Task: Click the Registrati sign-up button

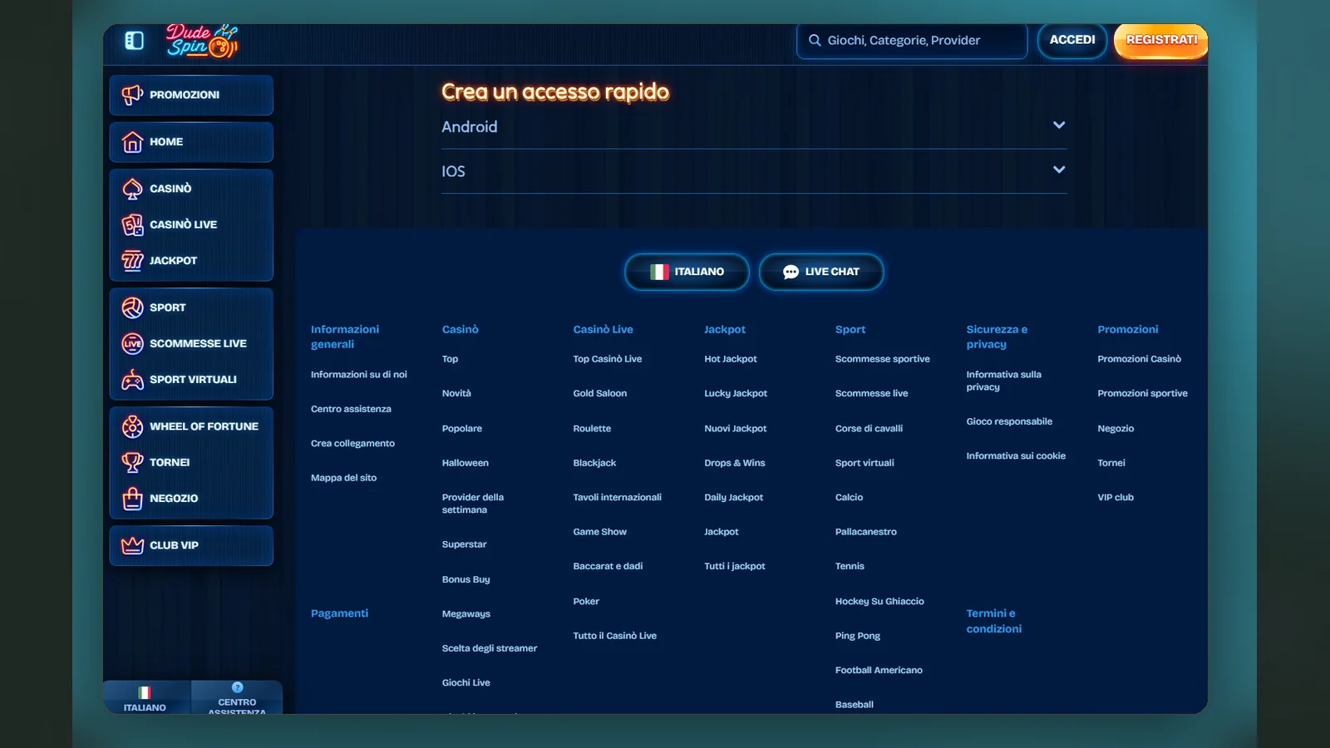Action: coord(1161,40)
